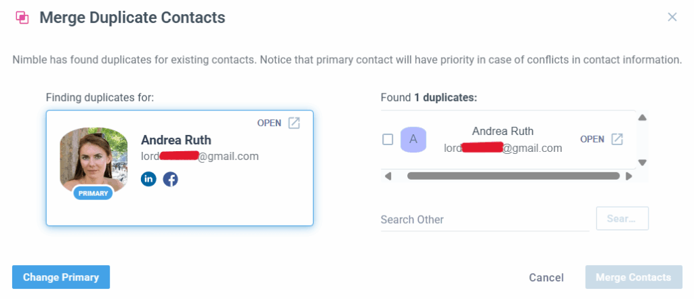Click the Search button next to field

pyautogui.click(x=622, y=219)
